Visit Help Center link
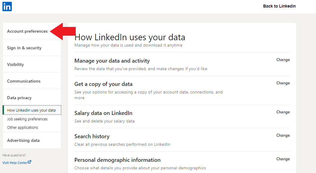316x173 pixels. (x=15, y=162)
